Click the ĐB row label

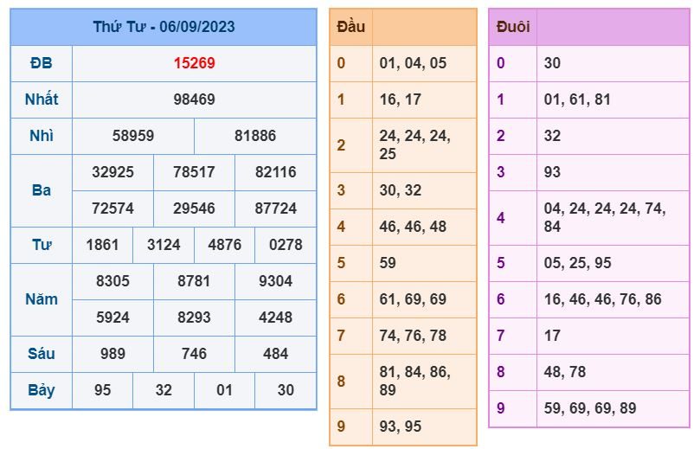(x=41, y=63)
